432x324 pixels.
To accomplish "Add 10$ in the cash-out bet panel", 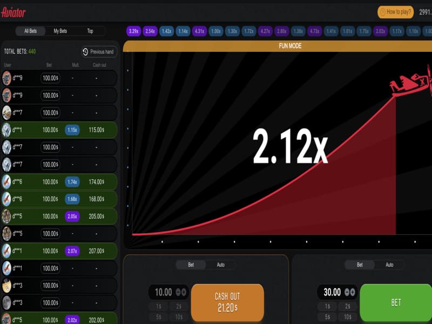I will pos(179,317).
